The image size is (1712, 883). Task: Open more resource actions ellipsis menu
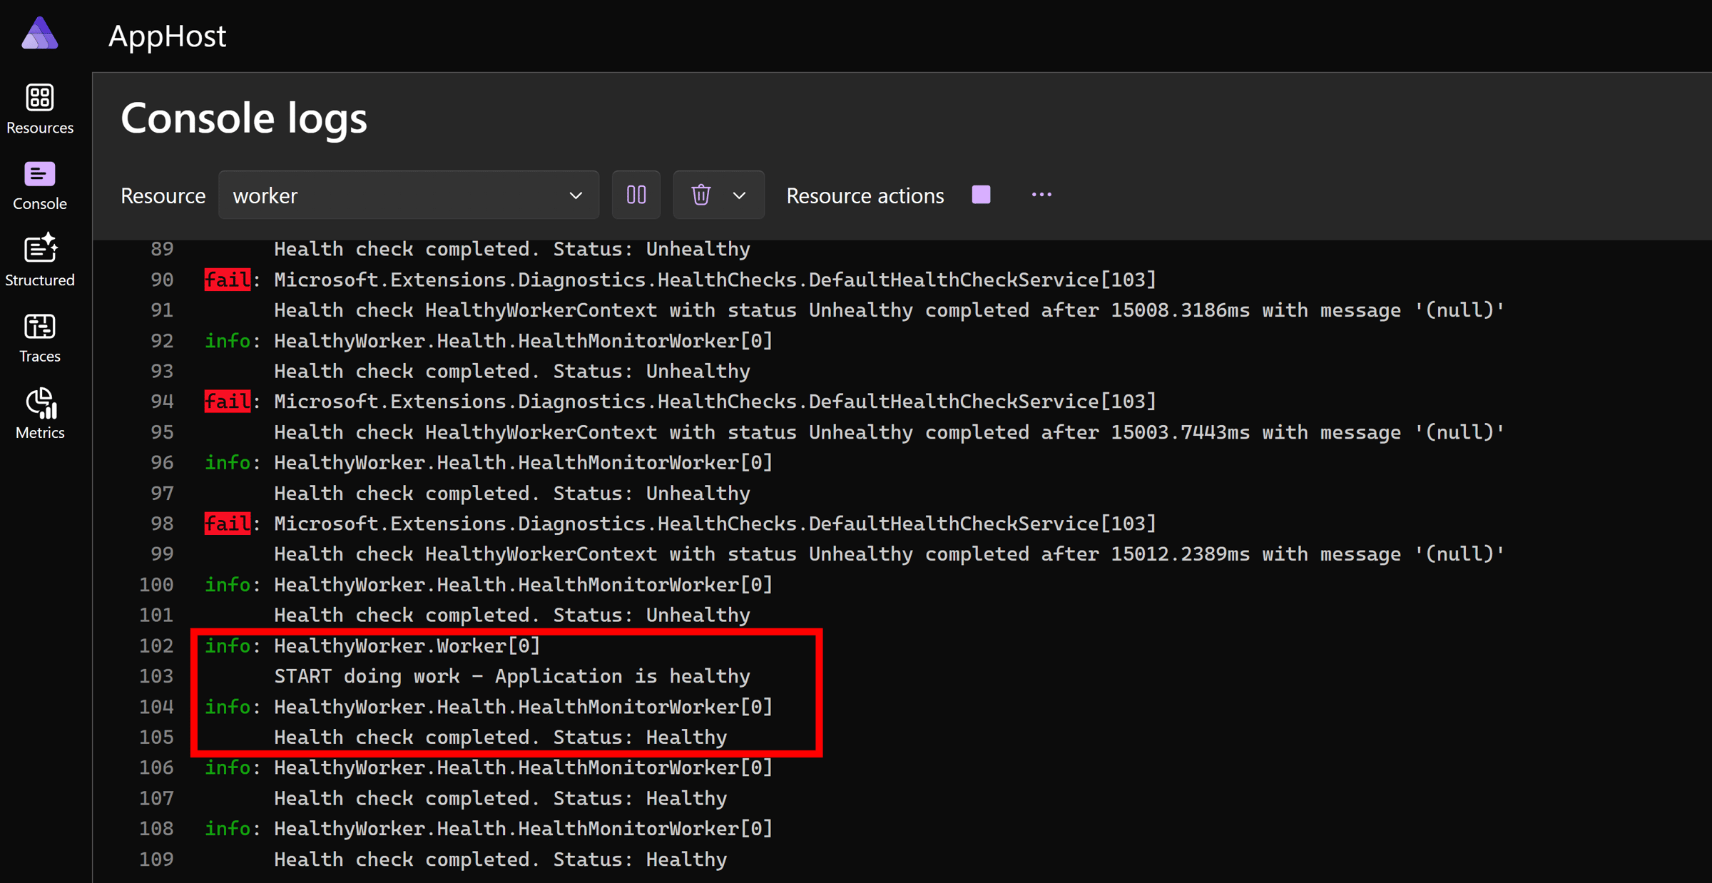pos(1041,195)
